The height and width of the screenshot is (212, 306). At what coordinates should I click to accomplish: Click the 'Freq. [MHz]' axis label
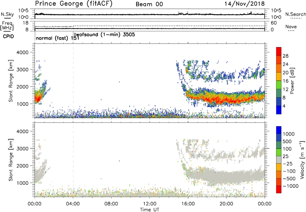7,26
